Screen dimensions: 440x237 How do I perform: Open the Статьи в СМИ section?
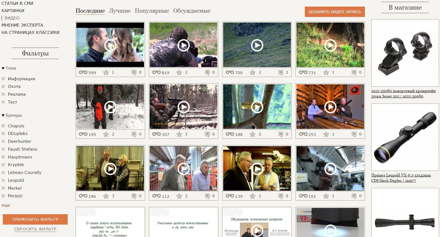pos(17,3)
